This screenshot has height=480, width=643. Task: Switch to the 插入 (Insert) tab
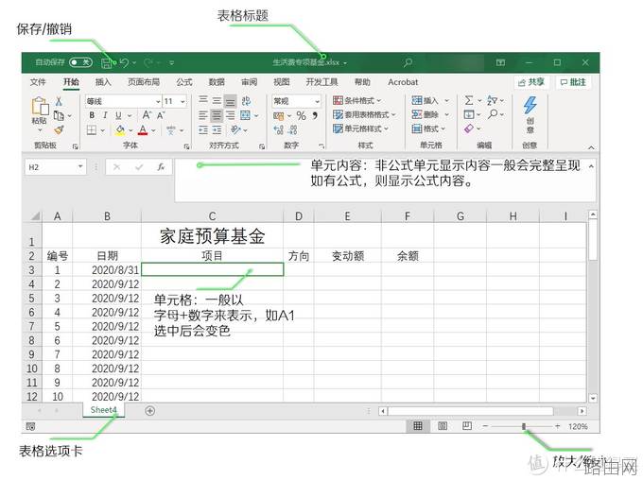tap(103, 82)
